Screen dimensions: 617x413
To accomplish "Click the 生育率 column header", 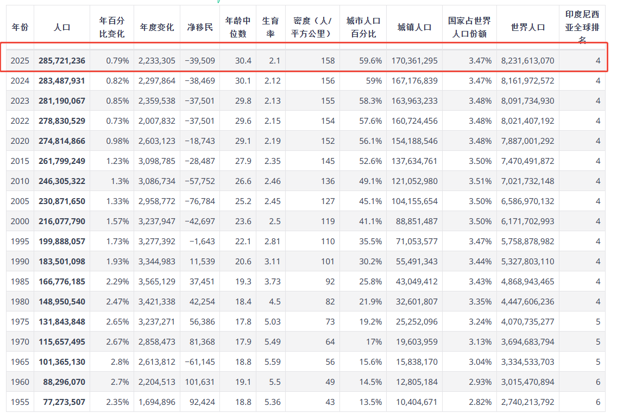I will (x=270, y=27).
